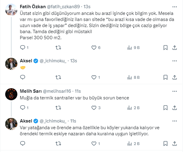
Task: Like Aksel's handshake emoji tweet
Action: click(94, 78)
